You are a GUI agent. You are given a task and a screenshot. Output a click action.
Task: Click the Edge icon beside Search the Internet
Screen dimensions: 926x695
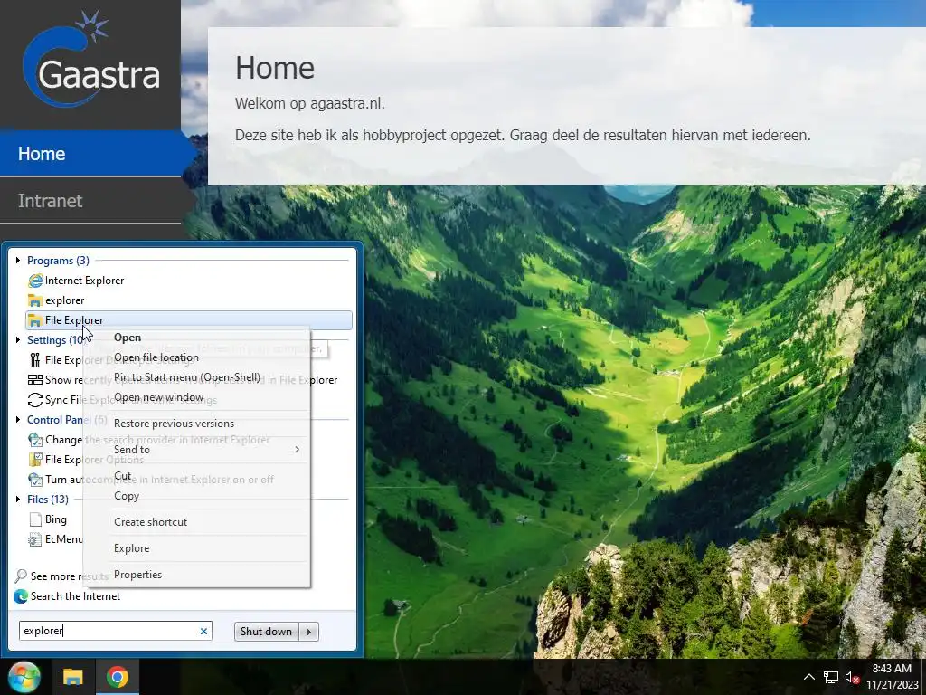[x=21, y=596]
